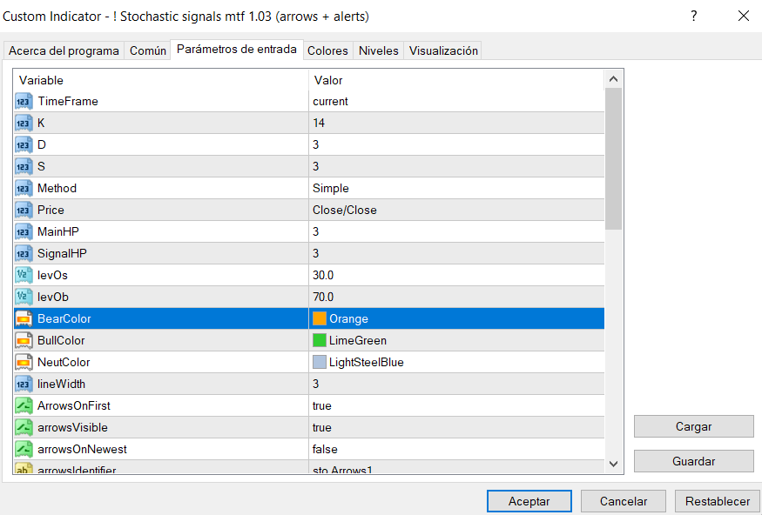The width and height of the screenshot is (762, 515).
Task: Click the boolean icon next to arrowsOnNewest
Action: pyautogui.click(x=24, y=450)
